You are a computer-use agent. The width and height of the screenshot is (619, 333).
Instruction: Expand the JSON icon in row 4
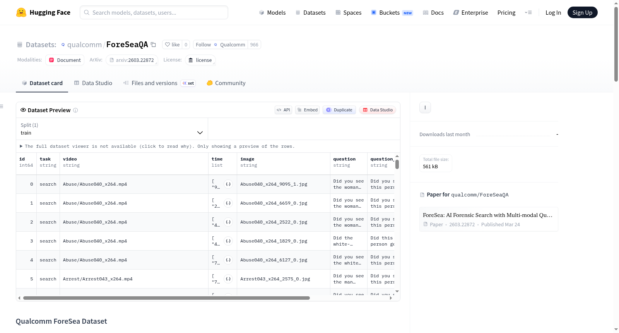click(228, 260)
